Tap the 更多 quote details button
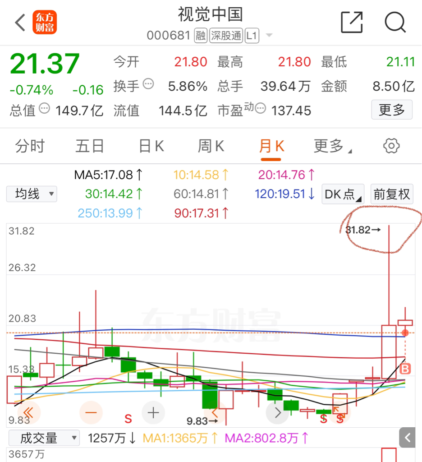The height and width of the screenshot is (462, 422). pyautogui.click(x=392, y=110)
